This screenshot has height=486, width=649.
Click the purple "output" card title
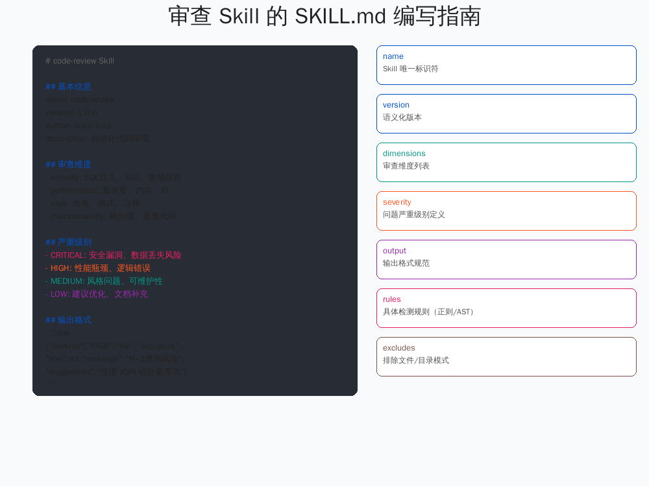pos(395,251)
